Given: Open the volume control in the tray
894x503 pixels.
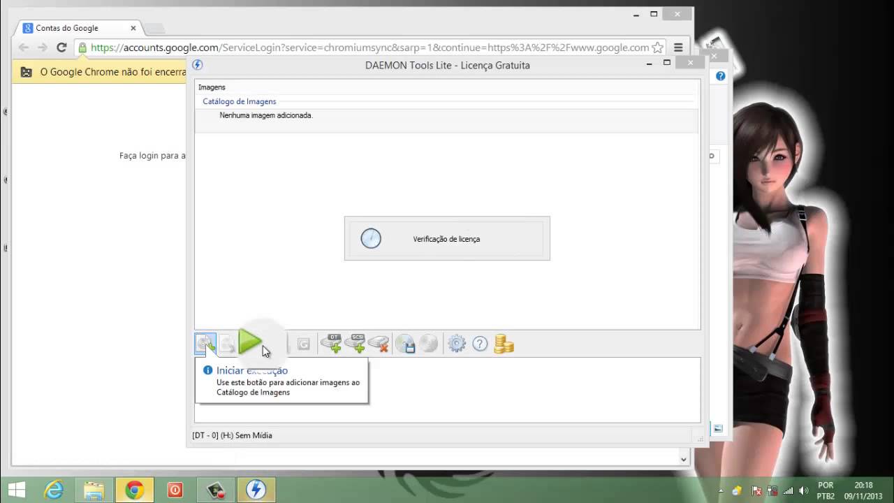Looking at the screenshot, I should point(803,490).
